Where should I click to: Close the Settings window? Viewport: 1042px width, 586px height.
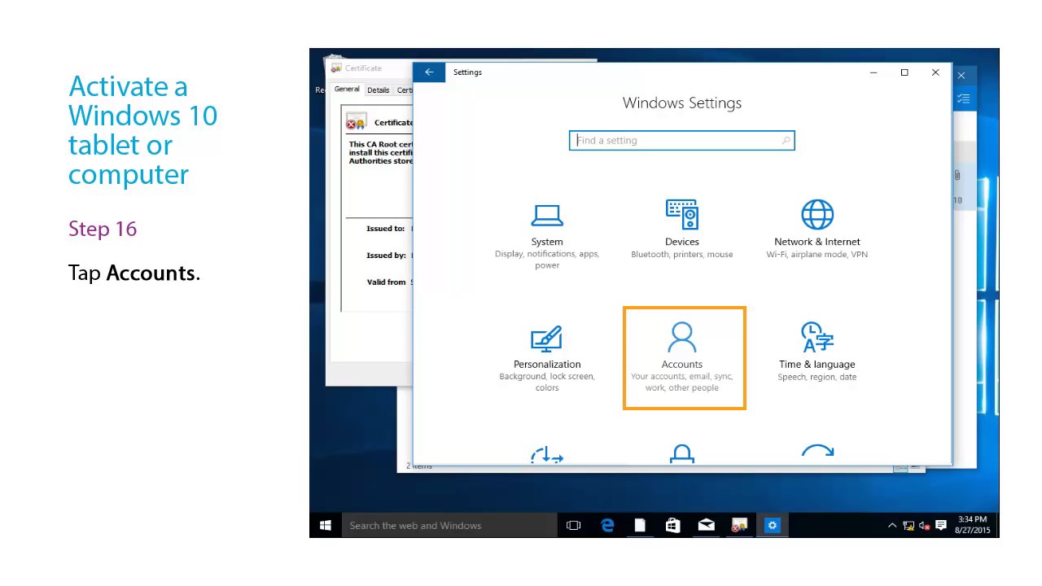(935, 72)
